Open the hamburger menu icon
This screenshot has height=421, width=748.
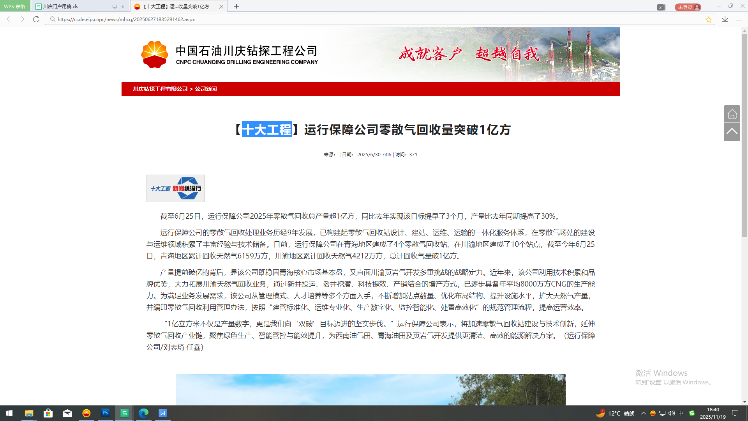coord(739,19)
